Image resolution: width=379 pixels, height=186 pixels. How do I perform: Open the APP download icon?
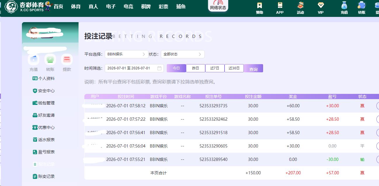(280, 8)
